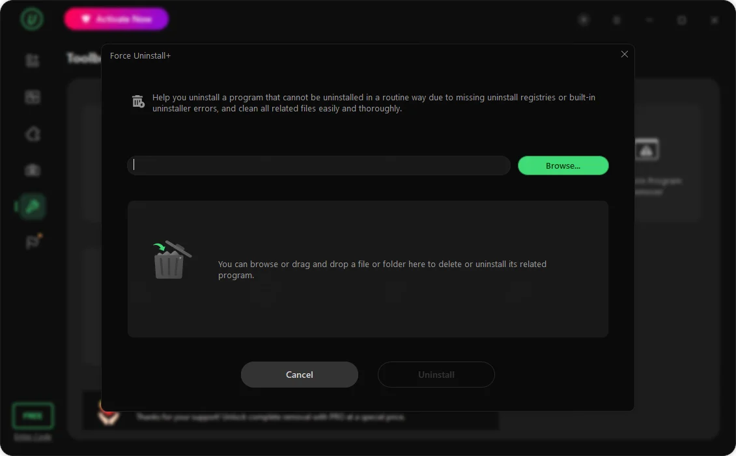
Task: Open the flag icon with orange dot
Action: point(33,242)
